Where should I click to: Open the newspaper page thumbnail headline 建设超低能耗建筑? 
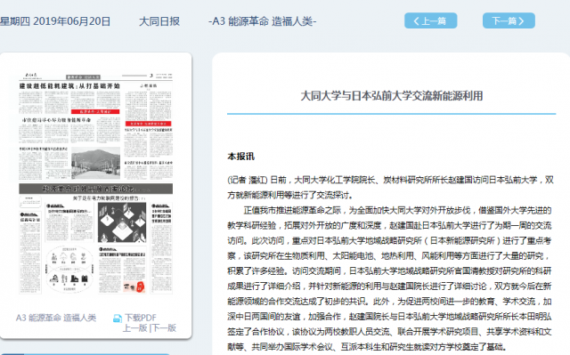69,86
